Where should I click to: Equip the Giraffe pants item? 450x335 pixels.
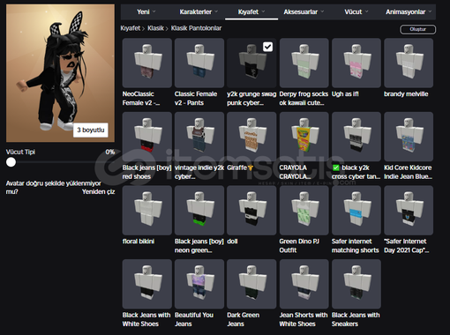(251, 137)
